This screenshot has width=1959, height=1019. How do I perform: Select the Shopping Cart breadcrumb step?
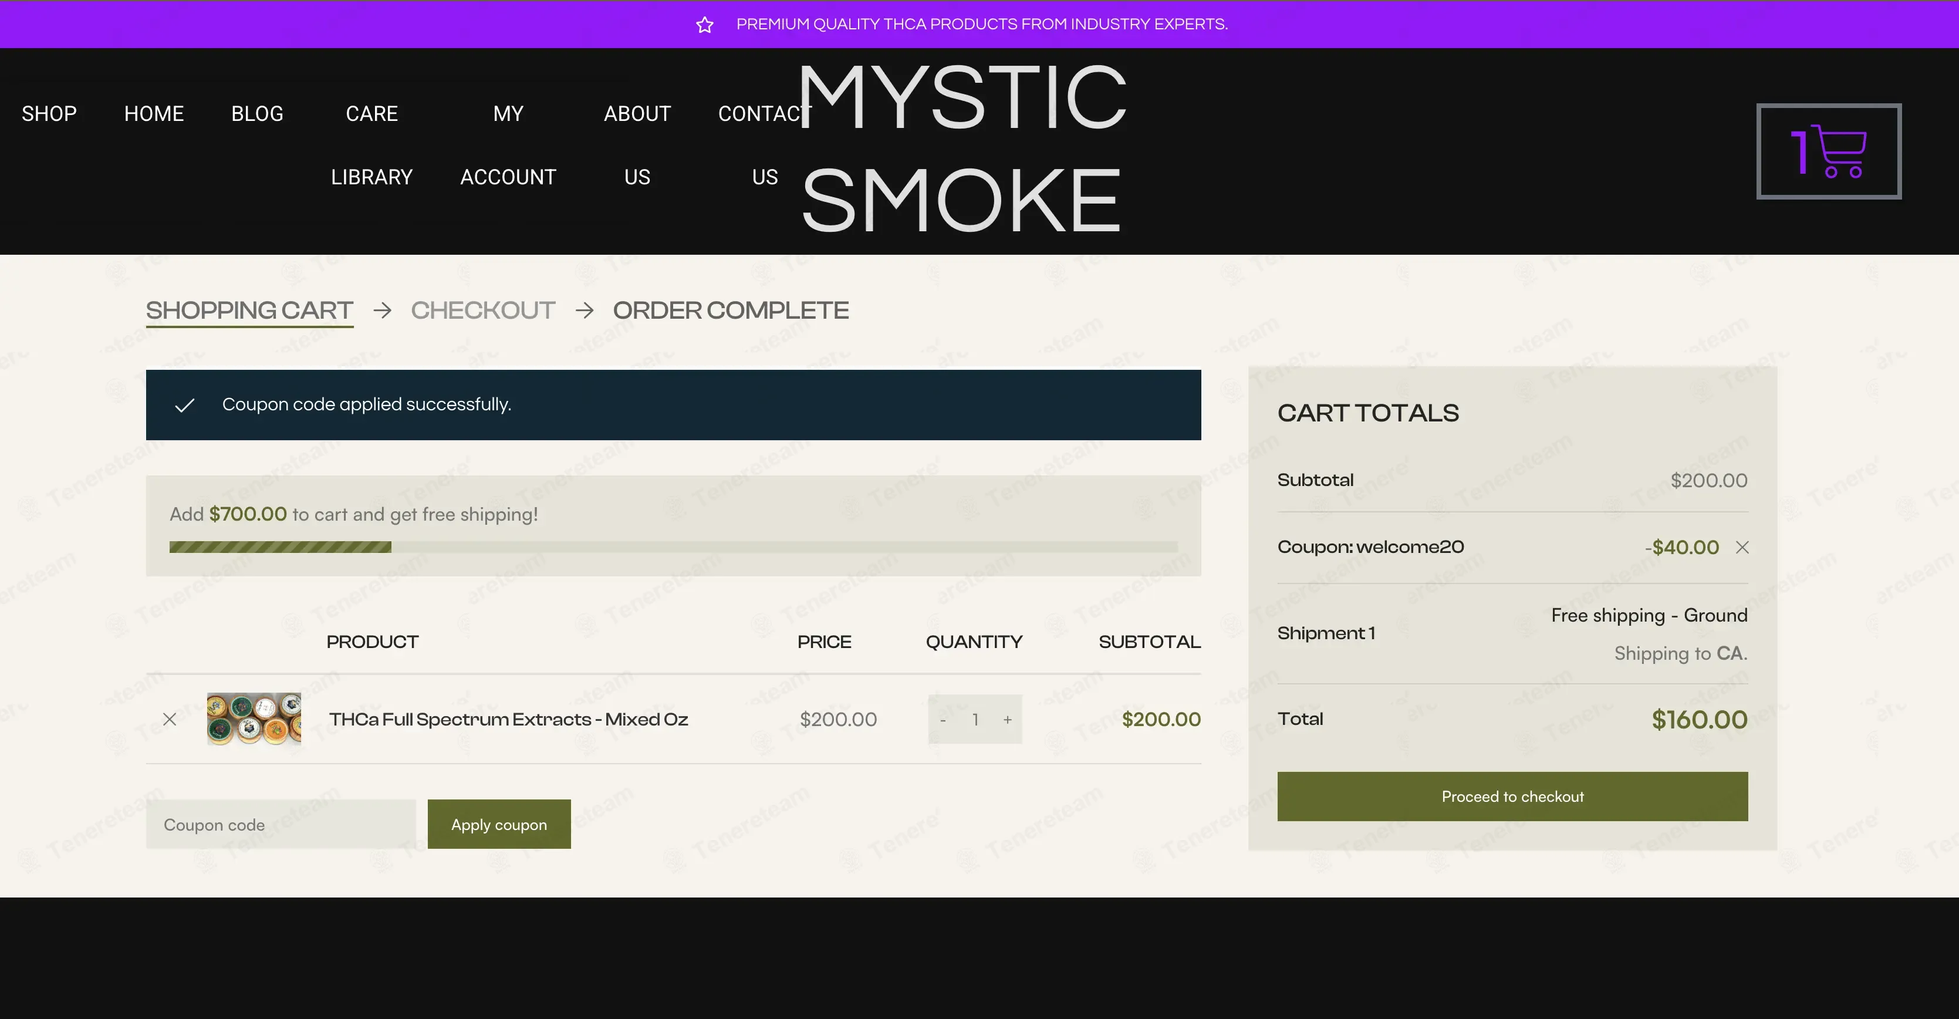pyautogui.click(x=249, y=311)
